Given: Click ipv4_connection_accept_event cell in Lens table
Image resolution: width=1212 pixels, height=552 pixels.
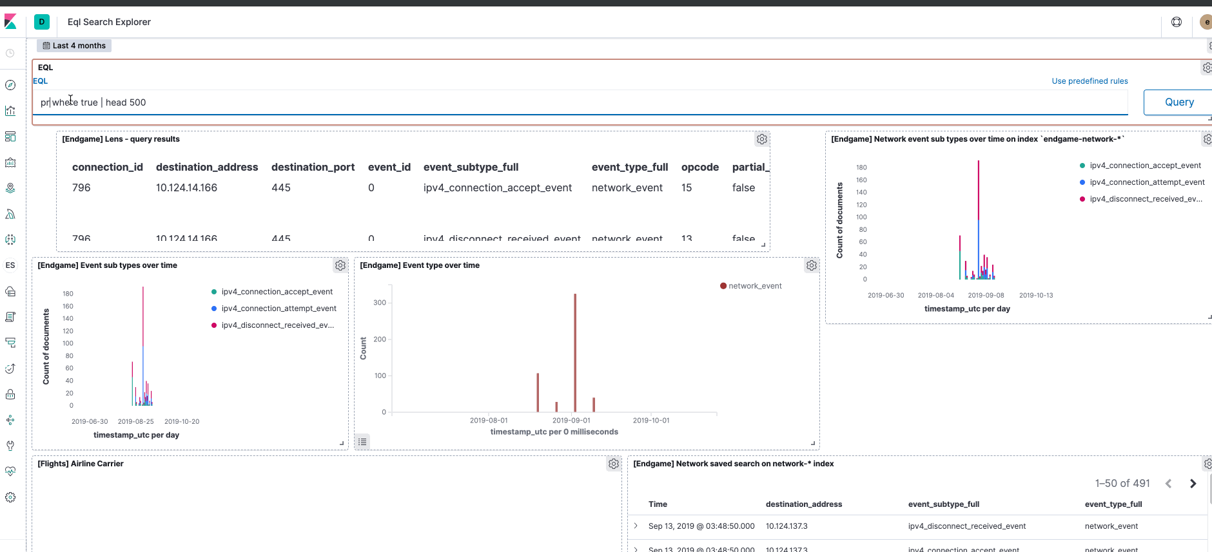Looking at the screenshot, I should pyautogui.click(x=498, y=187).
